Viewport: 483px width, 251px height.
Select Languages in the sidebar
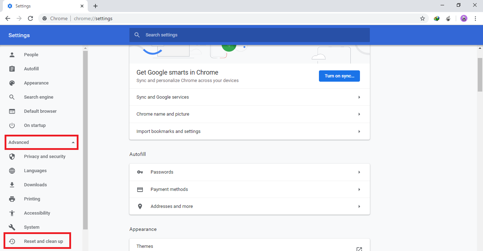click(35, 171)
